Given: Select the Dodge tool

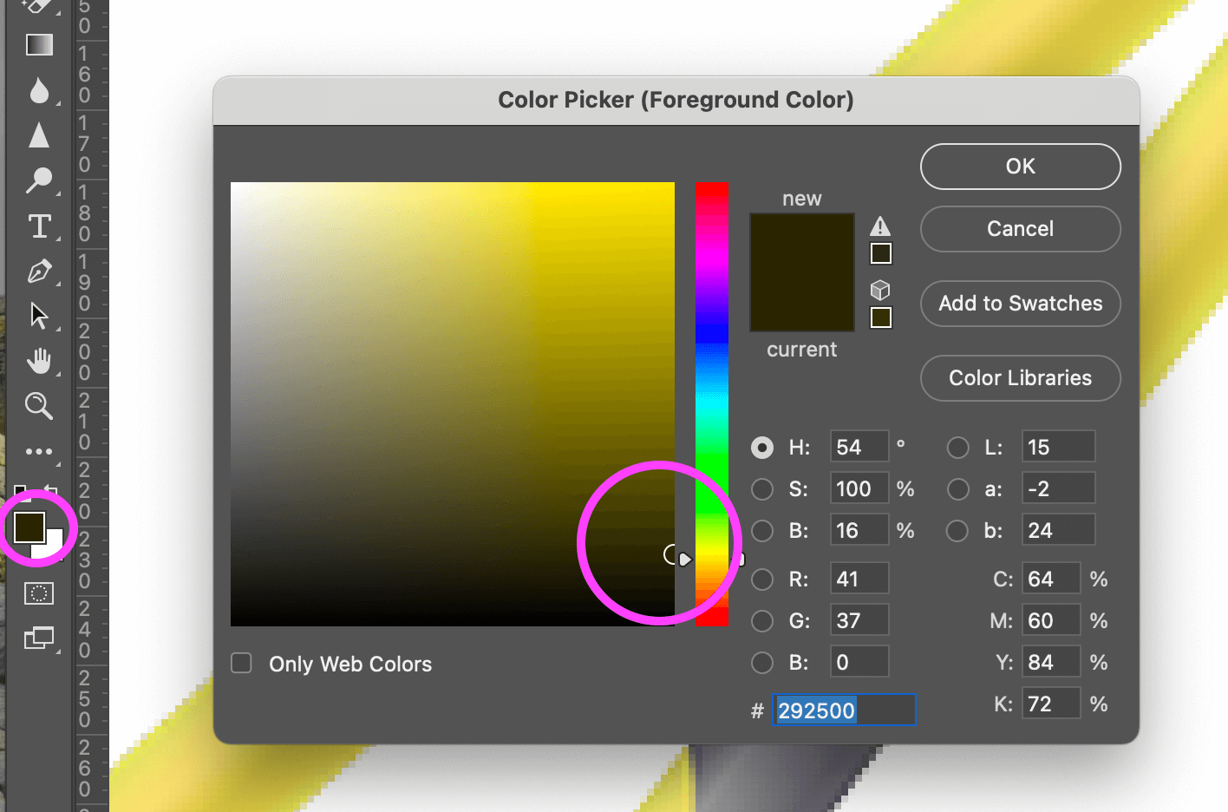Looking at the screenshot, I should 39,180.
